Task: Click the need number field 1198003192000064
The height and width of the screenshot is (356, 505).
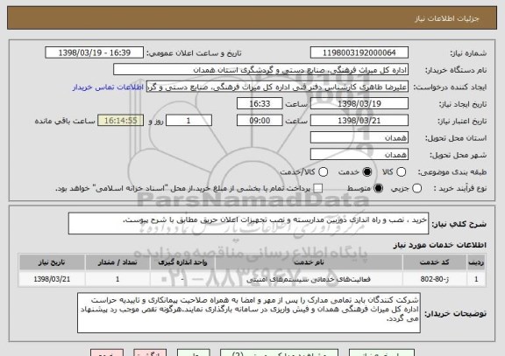Action: tap(359, 52)
